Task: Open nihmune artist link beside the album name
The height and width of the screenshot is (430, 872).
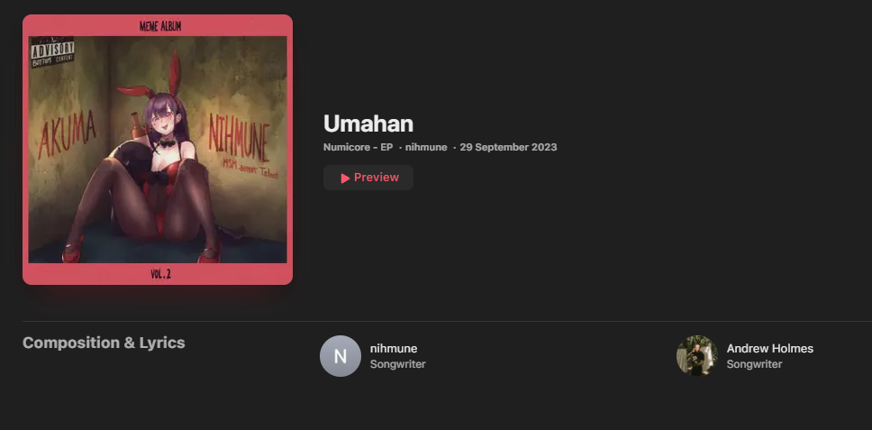Action: [426, 148]
